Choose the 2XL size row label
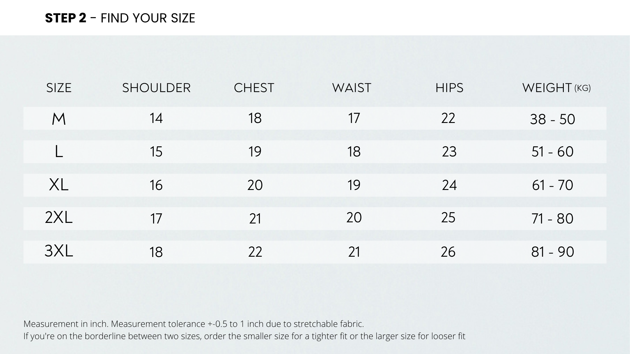Screen dimensions: 630x354 click(59, 217)
